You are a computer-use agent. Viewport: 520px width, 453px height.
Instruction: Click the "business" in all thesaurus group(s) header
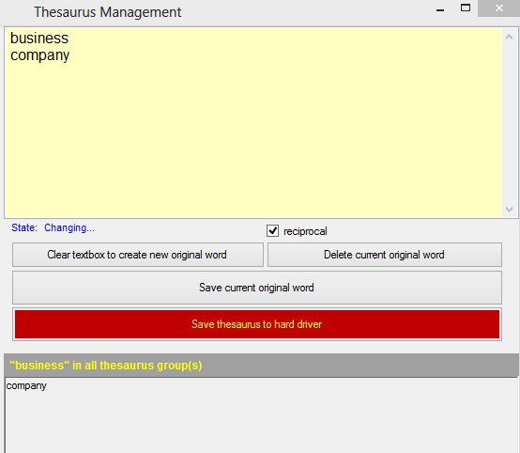tap(261, 366)
